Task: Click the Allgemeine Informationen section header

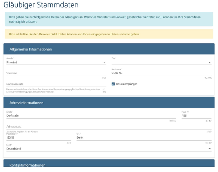Action: (109, 49)
